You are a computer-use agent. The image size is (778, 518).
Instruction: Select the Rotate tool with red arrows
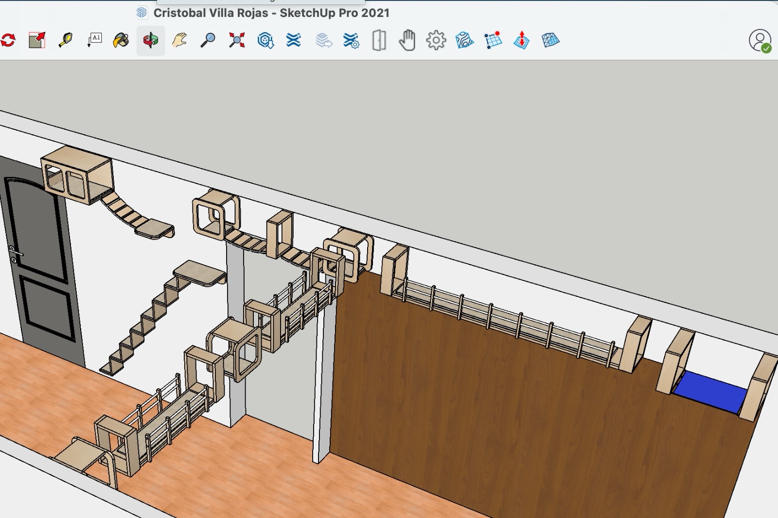(x=8, y=40)
